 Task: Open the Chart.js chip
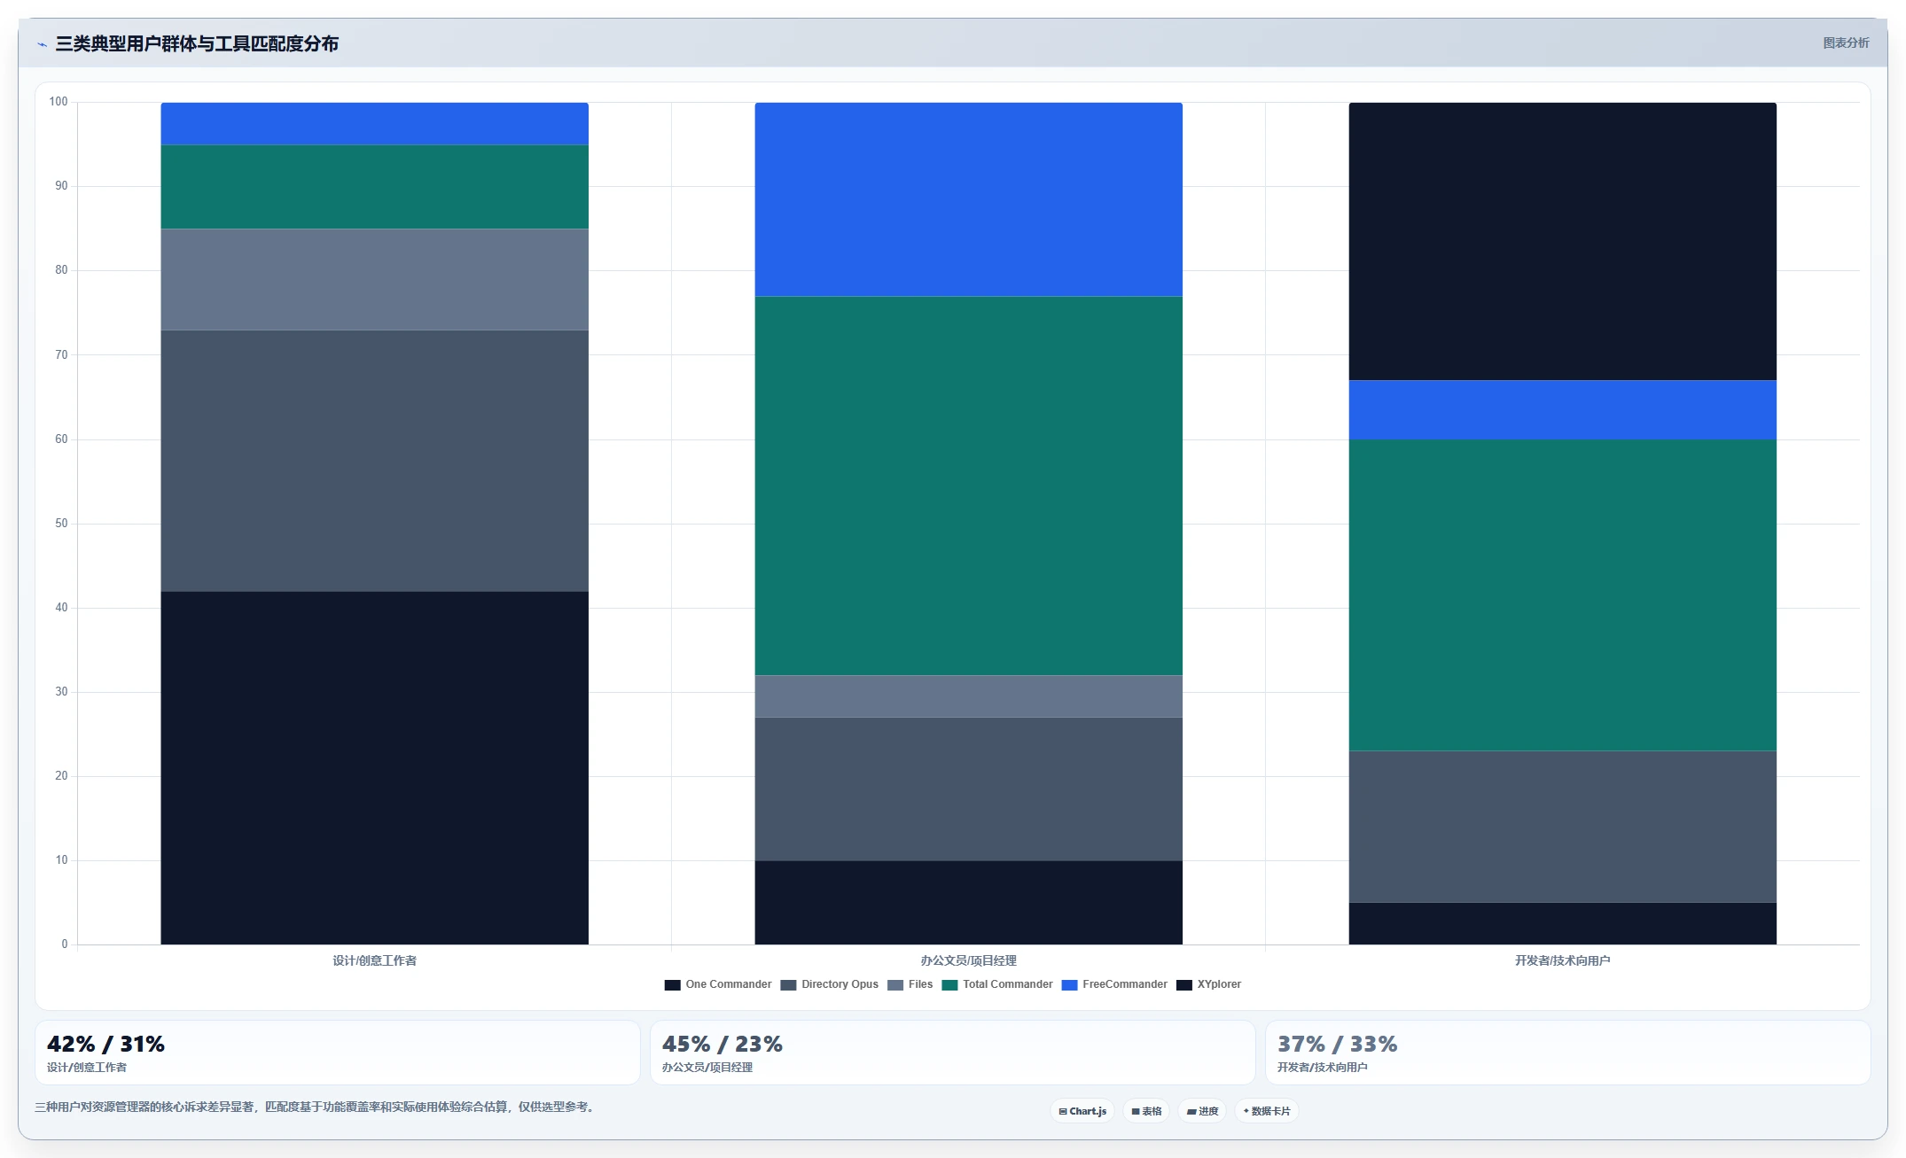(x=1082, y=1111)
